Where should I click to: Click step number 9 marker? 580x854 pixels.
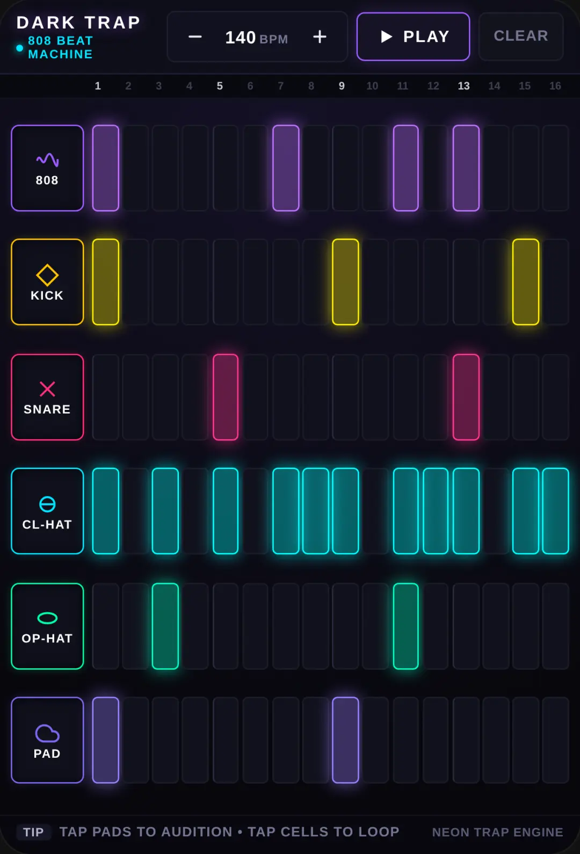[342, 86]
